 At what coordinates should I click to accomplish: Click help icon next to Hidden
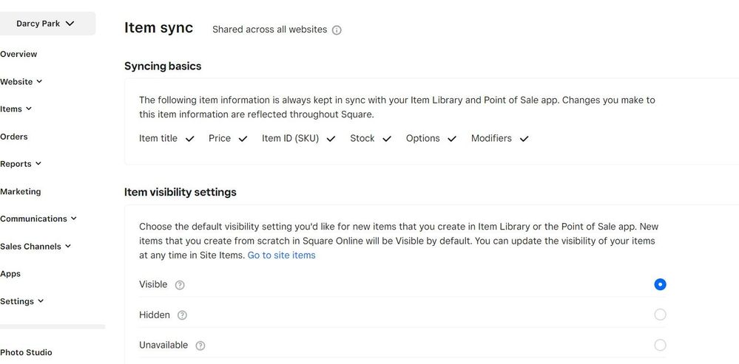[x=182, y=315]
